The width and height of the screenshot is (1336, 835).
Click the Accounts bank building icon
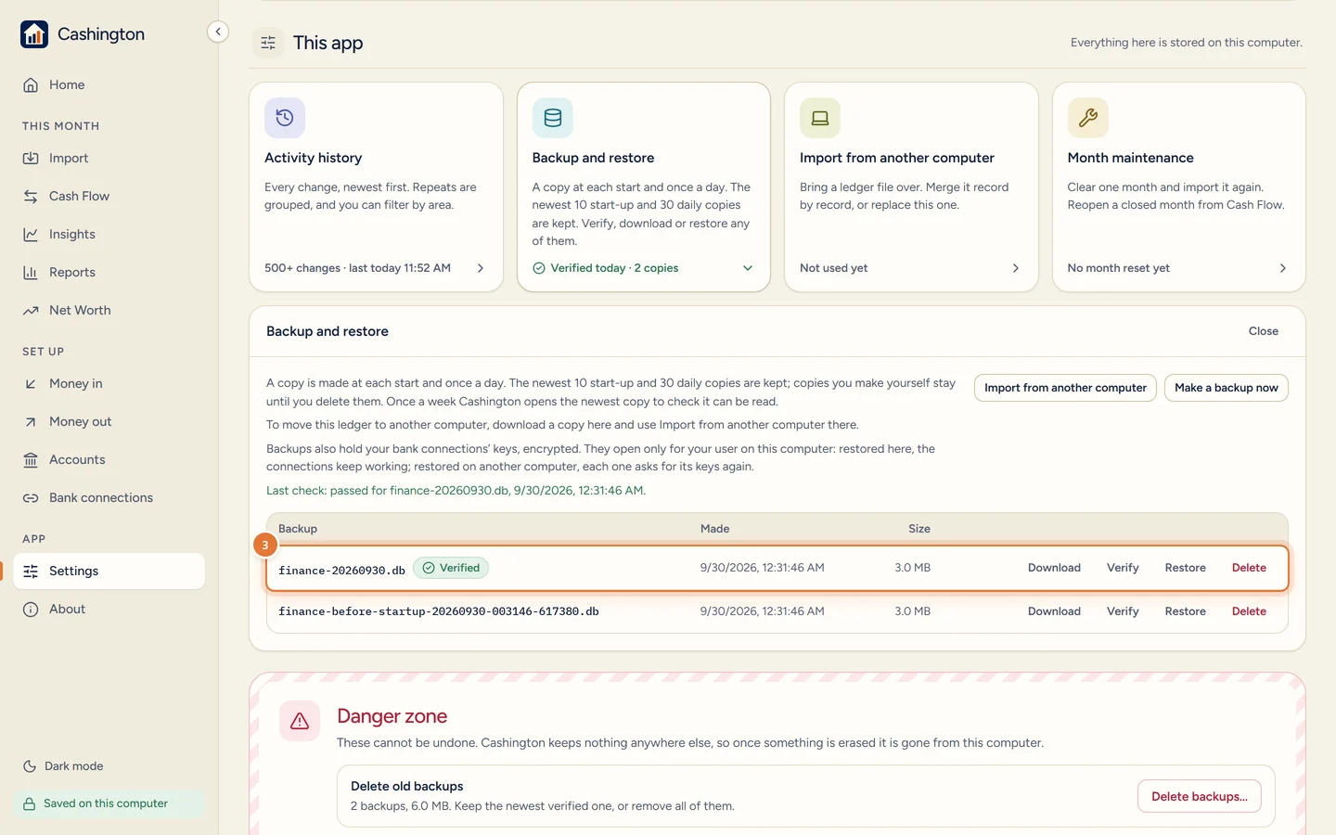pyautogui.click(x=31, y=460)
